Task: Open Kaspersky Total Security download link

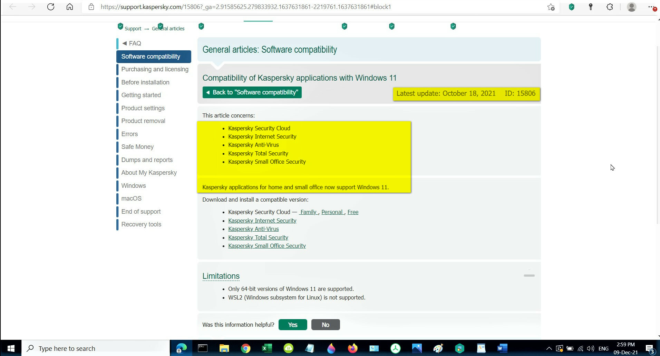Action: (258, 237)
